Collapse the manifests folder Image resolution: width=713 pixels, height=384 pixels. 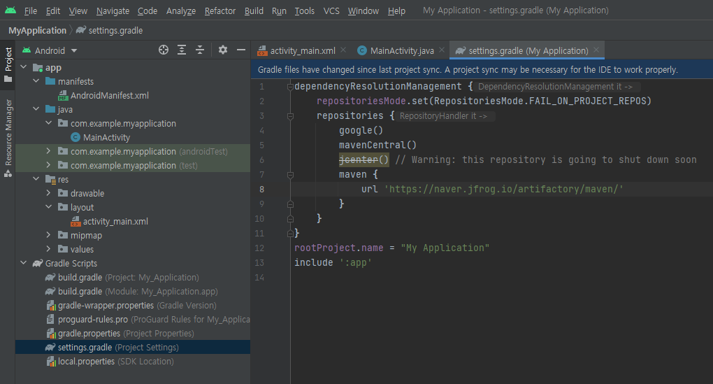36,81
